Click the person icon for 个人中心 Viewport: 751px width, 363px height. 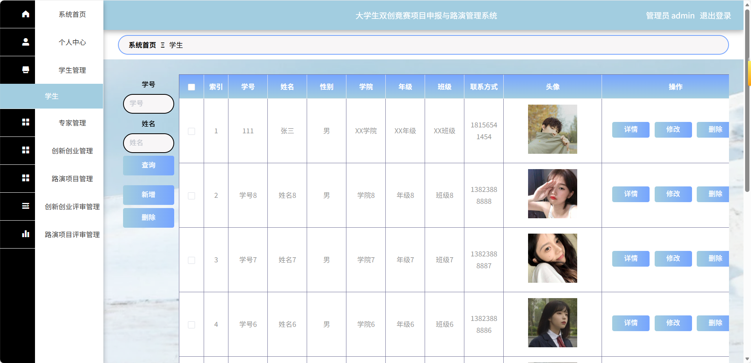(26, 42)
